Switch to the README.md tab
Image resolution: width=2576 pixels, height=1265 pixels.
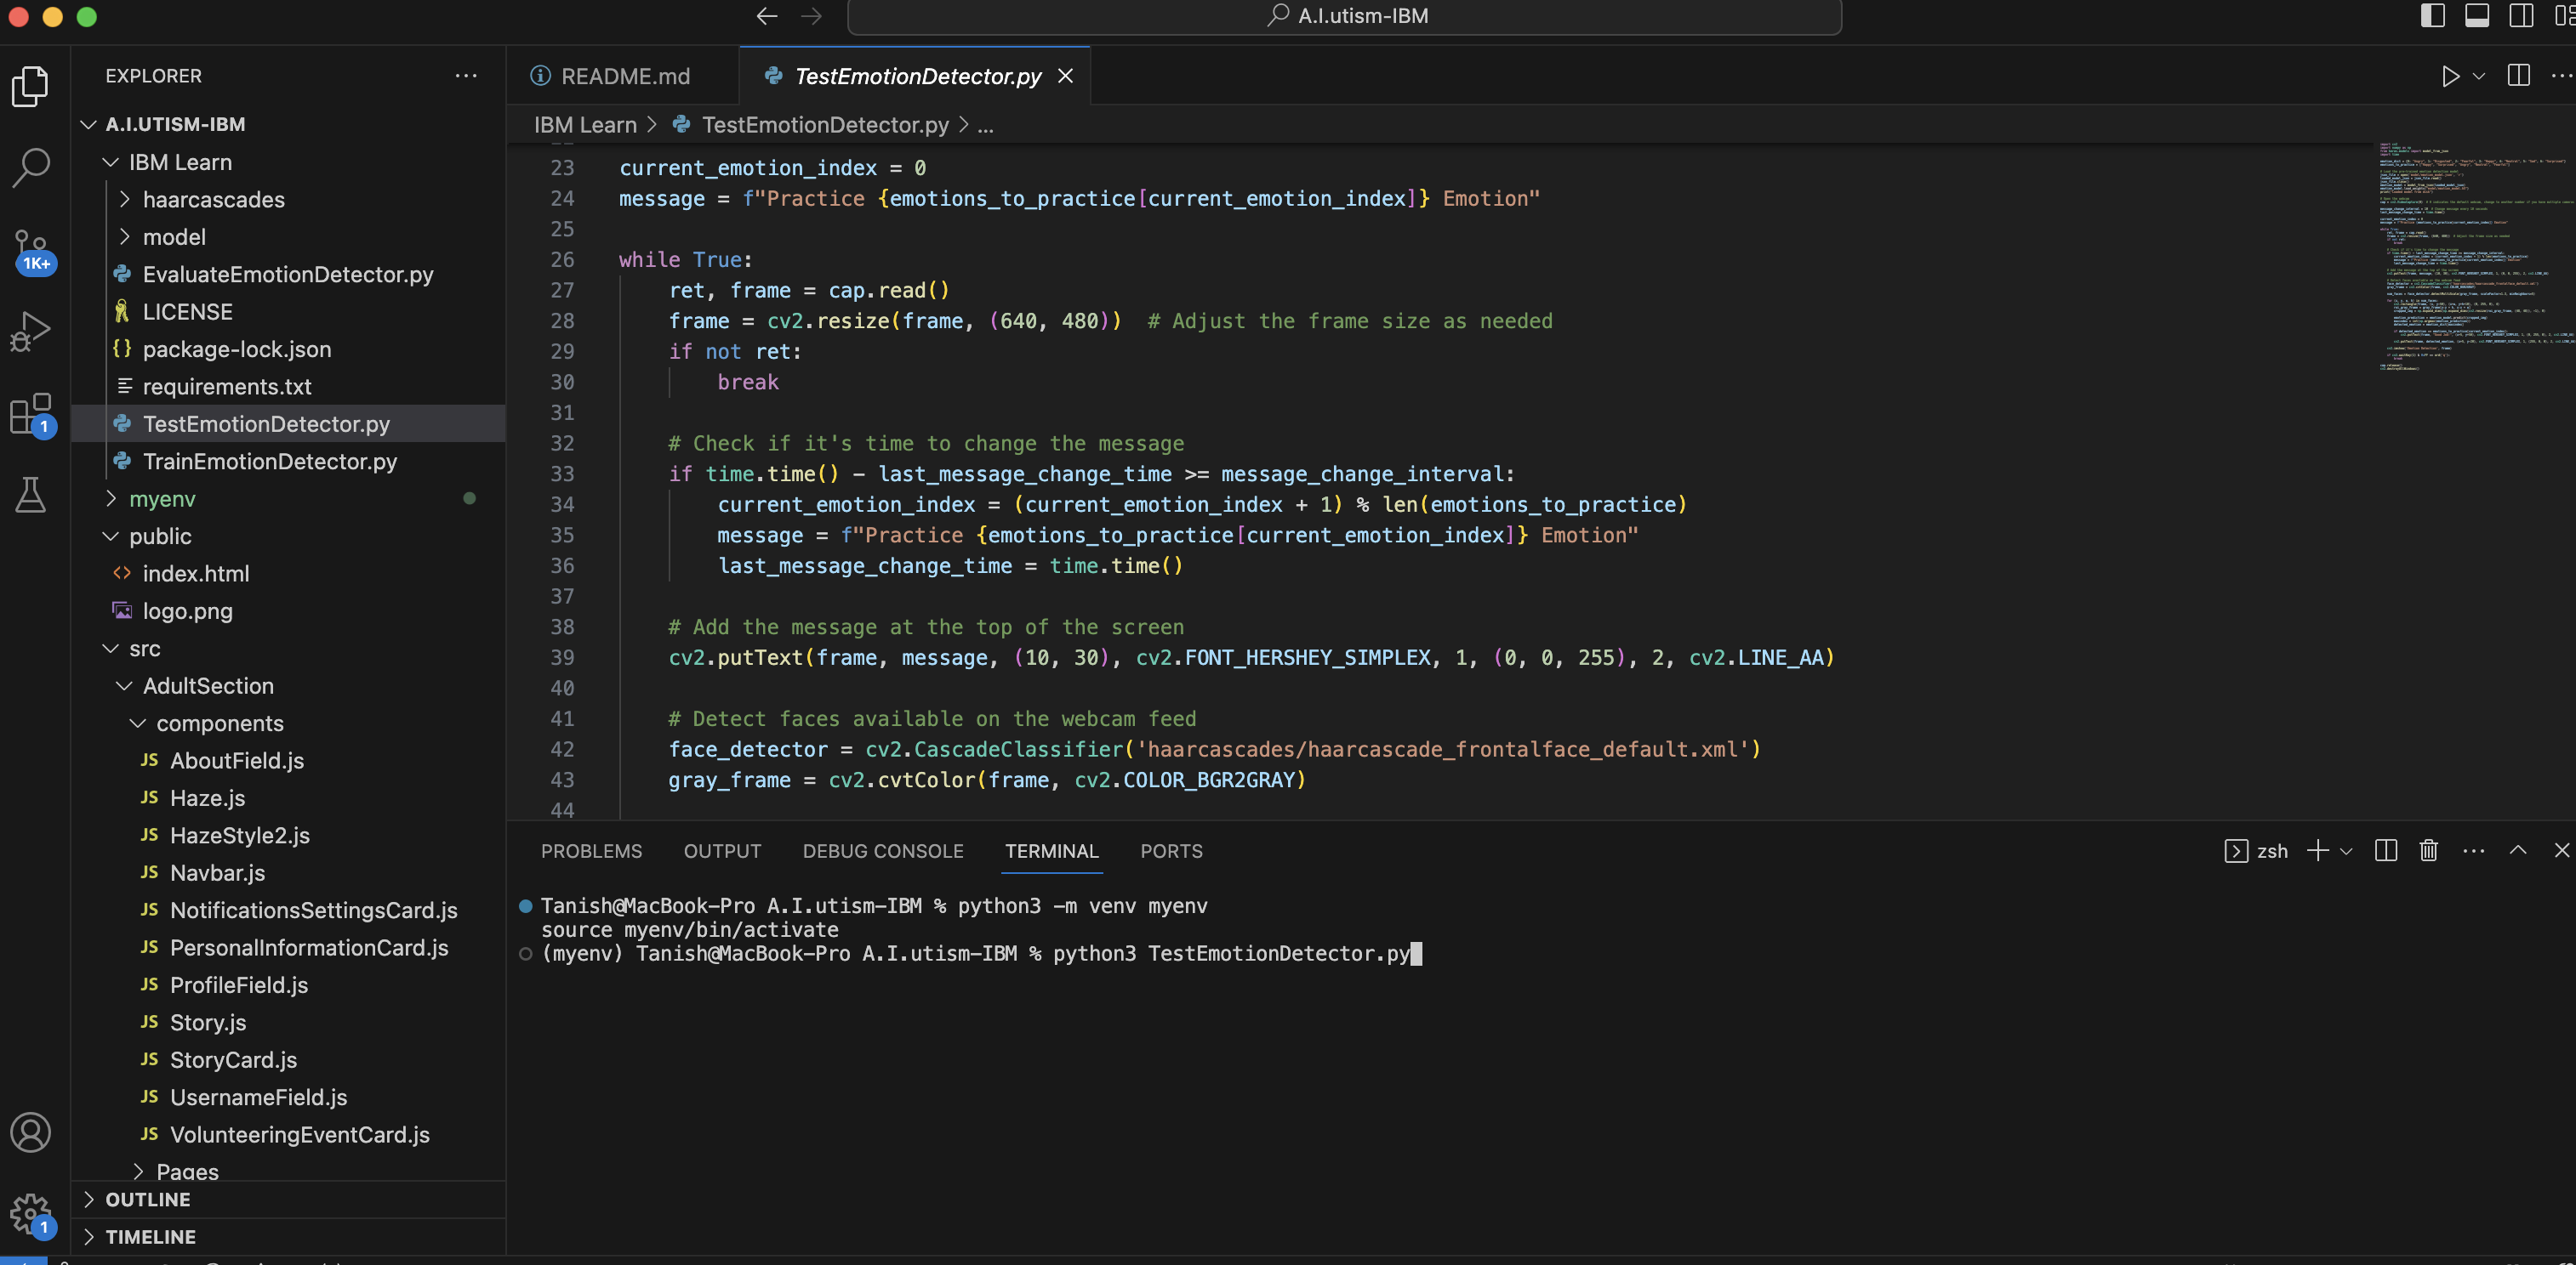624,76
